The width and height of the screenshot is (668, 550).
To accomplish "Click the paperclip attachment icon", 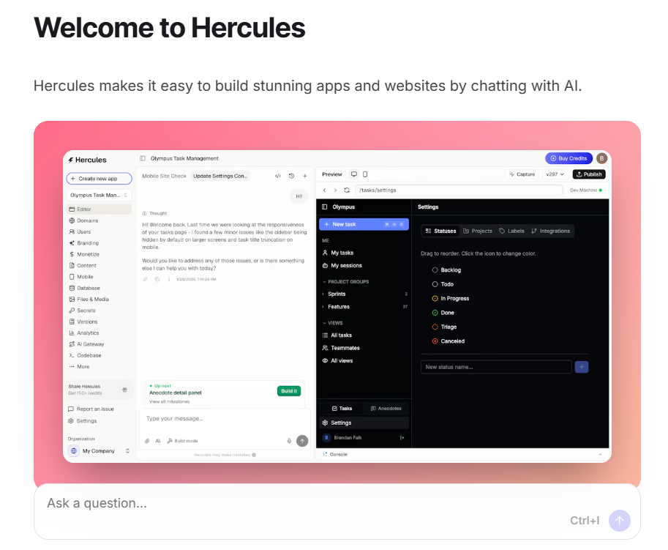I will coord(146,441).
